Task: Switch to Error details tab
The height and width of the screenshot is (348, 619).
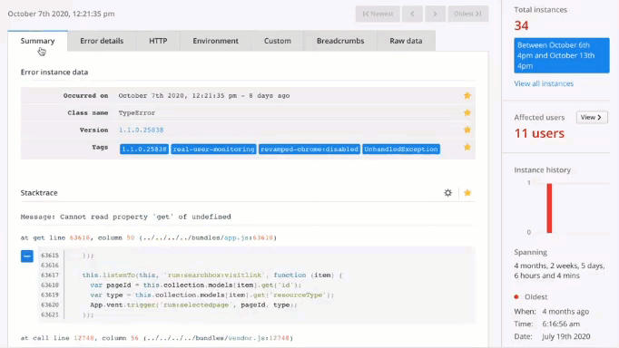Action: tap(102, 41)
